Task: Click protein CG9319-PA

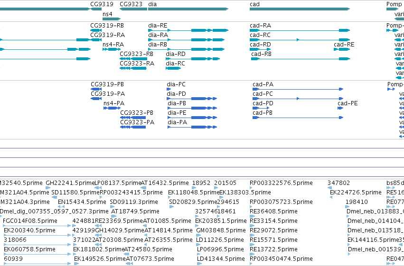Action: pos(108,94)
